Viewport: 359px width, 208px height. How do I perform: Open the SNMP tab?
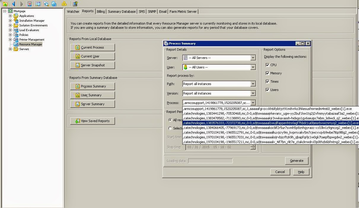152,12
